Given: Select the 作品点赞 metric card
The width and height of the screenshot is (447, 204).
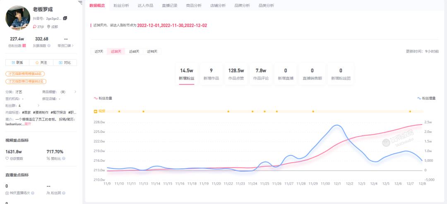Looking at the screenshot, I should (x=236, y=74).
